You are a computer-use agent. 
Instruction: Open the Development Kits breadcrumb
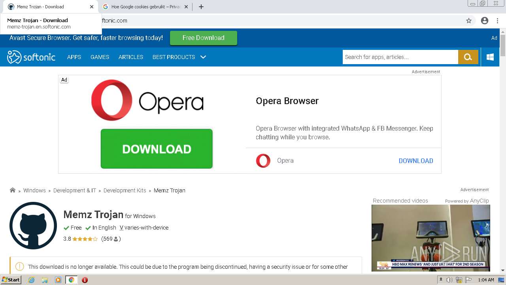click(x=125, y=190)
